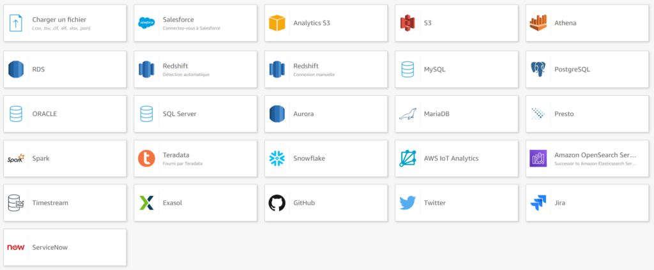Viewport: 654px width, 270px height.
Task: Click the 'Analytics S3' label
Action: coord(312,23)
